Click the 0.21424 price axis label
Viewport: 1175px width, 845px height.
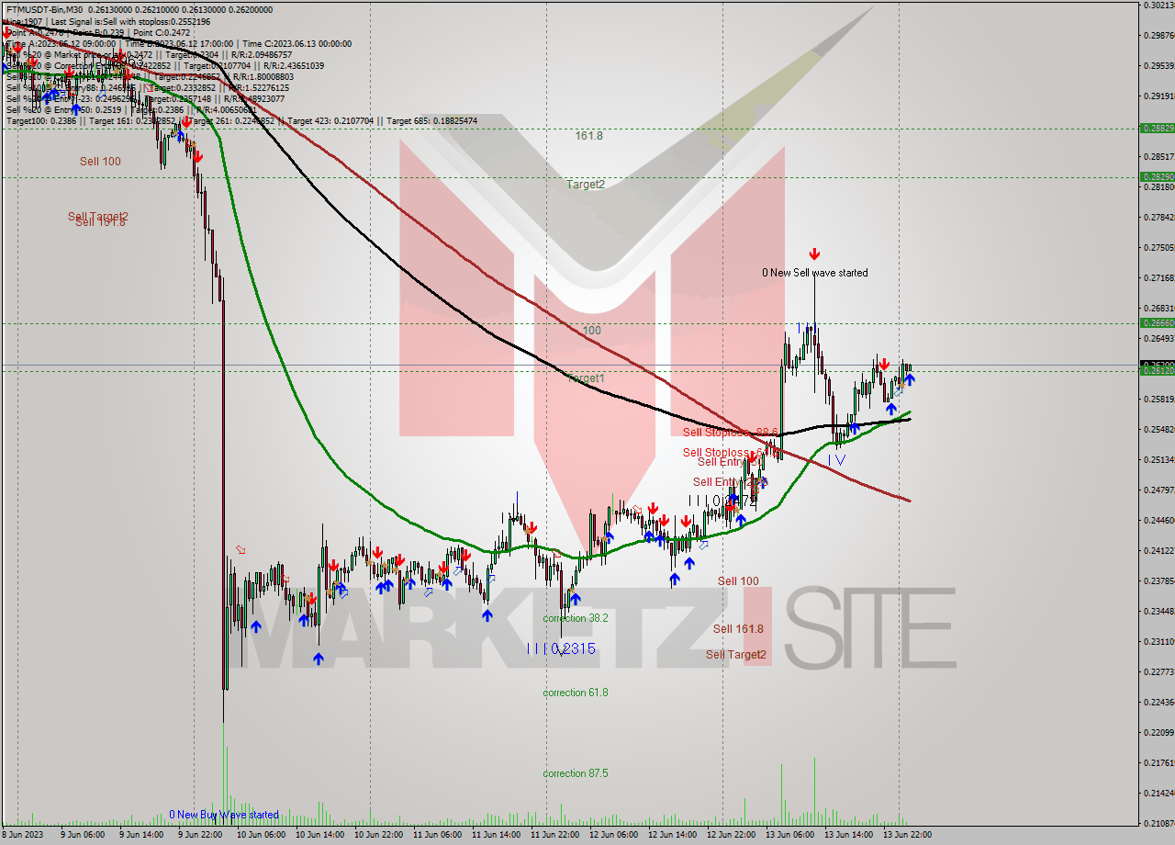[x=1158, y=794]
